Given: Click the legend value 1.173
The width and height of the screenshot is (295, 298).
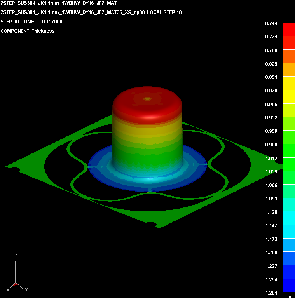Looking at the screenshot, I should [x=271, y=239].
